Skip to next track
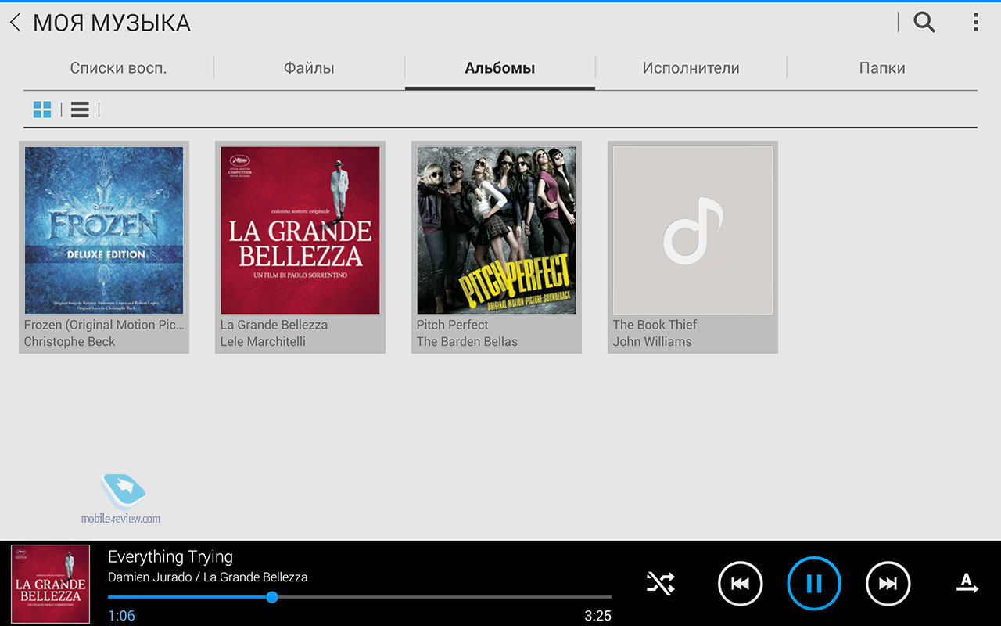Screen dimensions: 1001x626 point(888,584)
